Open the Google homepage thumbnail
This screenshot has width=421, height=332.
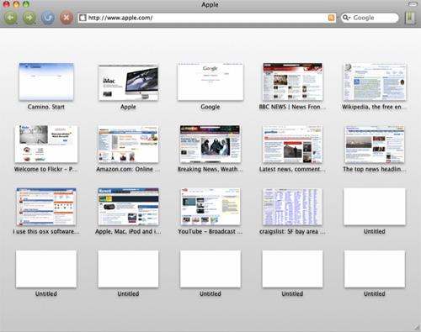coord(210,82)
